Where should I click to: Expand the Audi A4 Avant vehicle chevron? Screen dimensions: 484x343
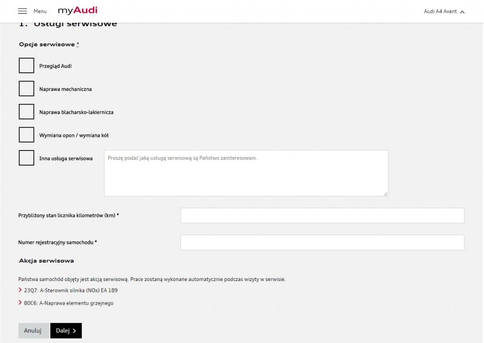pyautogui.click(x=462, y=12)
